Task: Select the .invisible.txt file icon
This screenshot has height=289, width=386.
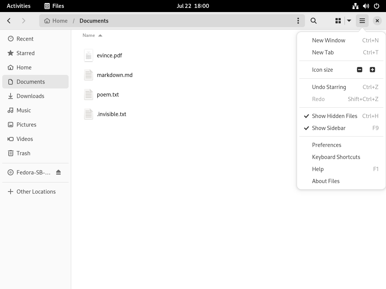Action: click(88, 114)
